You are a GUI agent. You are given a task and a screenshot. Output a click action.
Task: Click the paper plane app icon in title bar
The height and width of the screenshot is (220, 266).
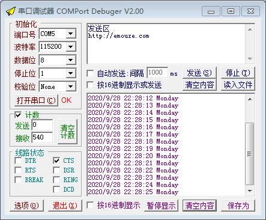[11, 11]
